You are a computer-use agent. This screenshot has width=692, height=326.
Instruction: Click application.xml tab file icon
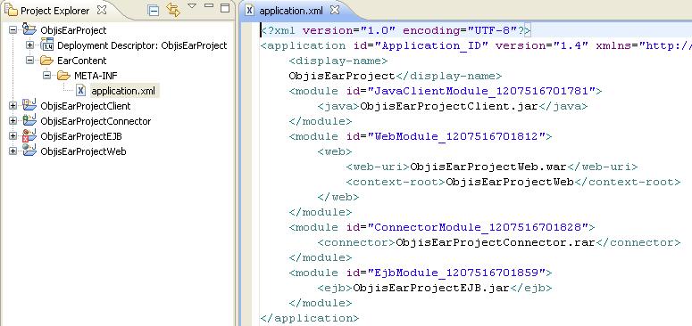(x=250, y=10)
